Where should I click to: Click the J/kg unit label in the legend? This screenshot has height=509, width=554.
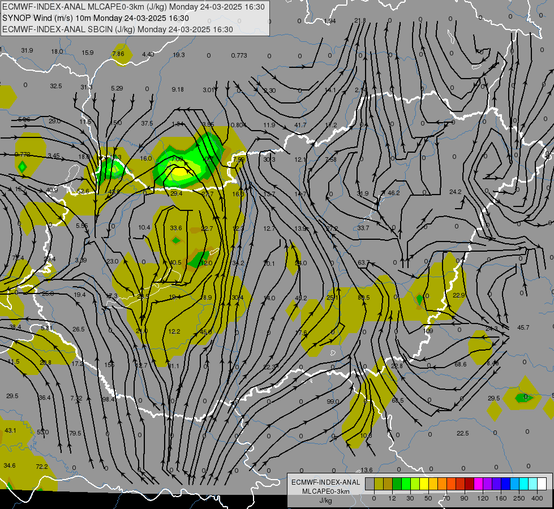325,501
